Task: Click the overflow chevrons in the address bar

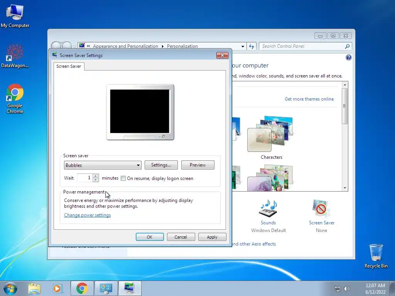Action: tap(88, 46)
